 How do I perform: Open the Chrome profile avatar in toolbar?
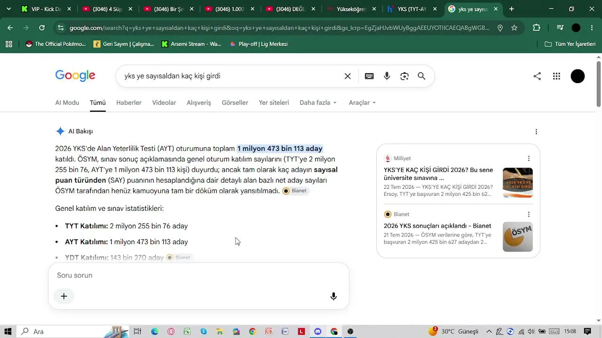576,28
